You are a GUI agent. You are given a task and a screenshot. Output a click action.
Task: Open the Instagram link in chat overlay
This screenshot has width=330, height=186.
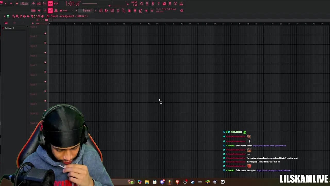click(274, 171)
